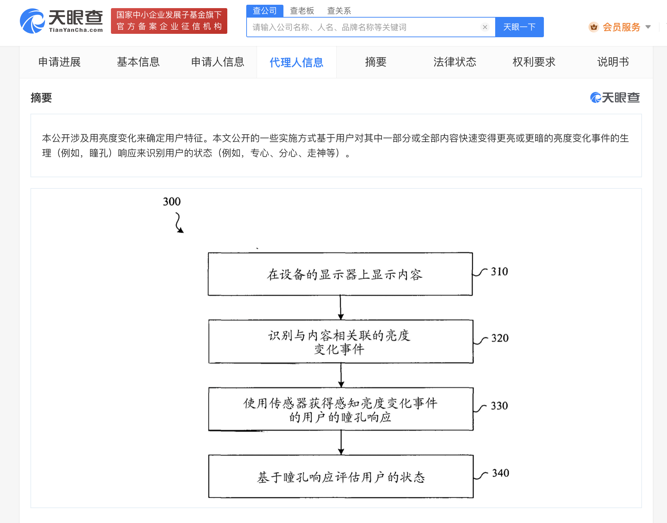Switch to 说明书 tab
667x523 pixels.
pos(613,62)
